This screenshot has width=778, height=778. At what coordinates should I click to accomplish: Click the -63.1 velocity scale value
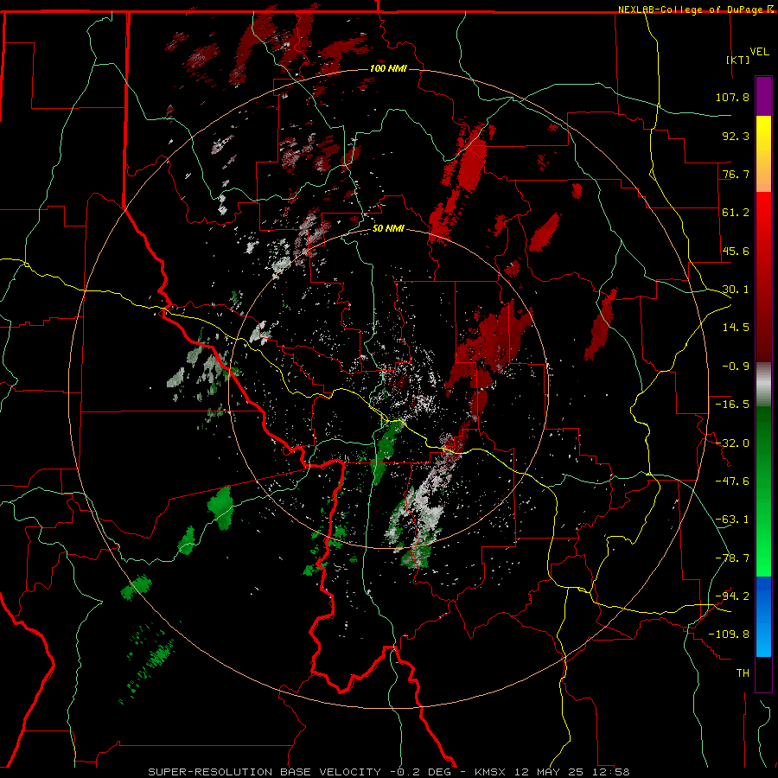point(732,520)
